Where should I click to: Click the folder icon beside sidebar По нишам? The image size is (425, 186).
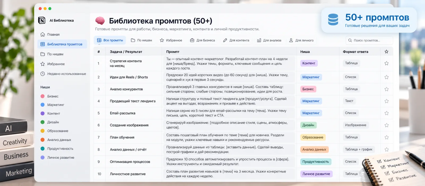(x=42, y=54)
